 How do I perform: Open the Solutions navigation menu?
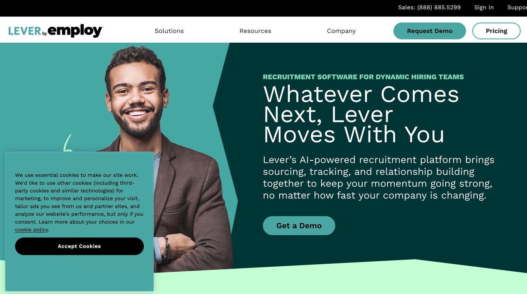pyautogui.click(x=169, y=31)
